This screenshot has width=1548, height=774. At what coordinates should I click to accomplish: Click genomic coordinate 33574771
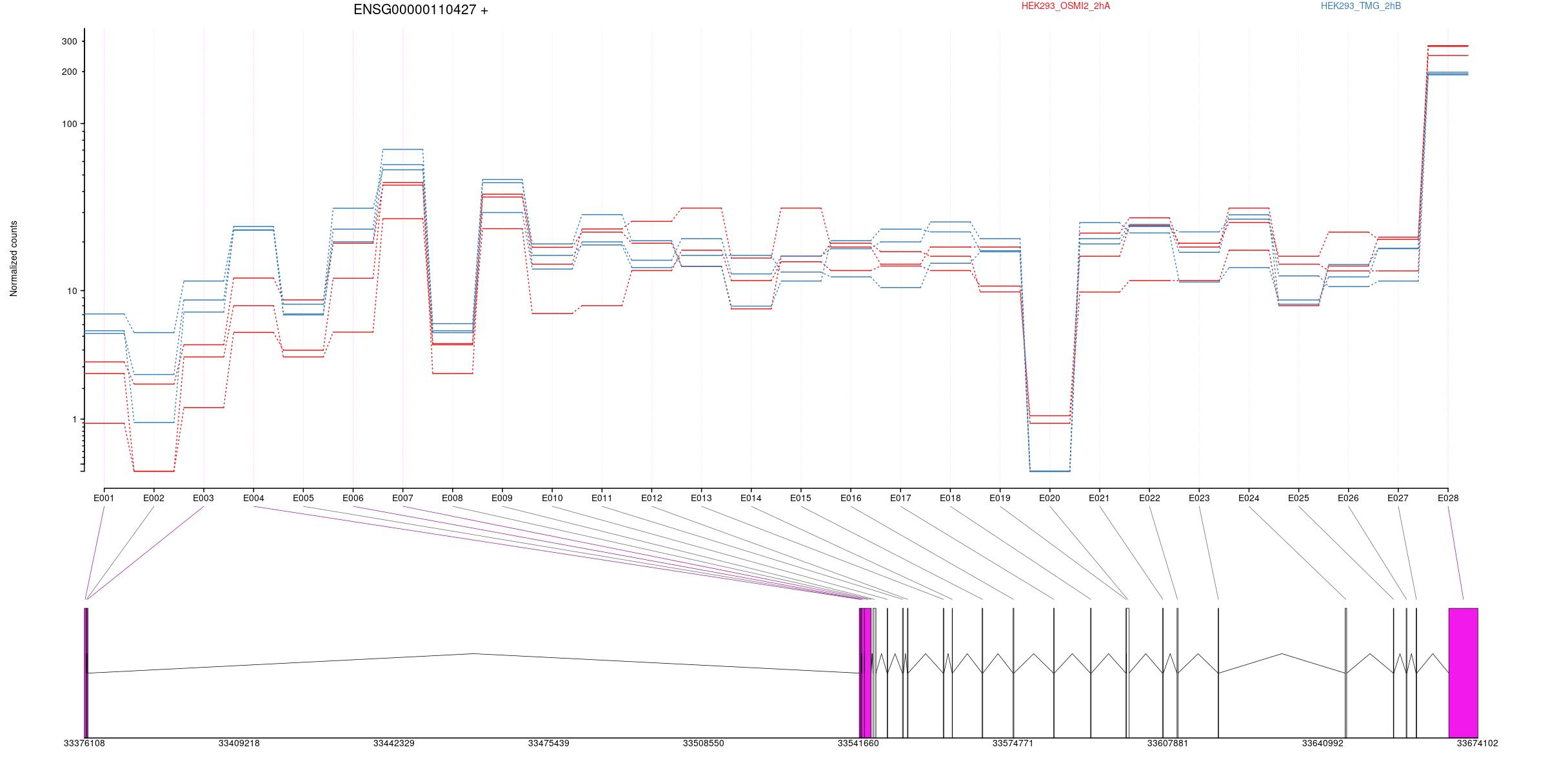(x=1013, y=743)
